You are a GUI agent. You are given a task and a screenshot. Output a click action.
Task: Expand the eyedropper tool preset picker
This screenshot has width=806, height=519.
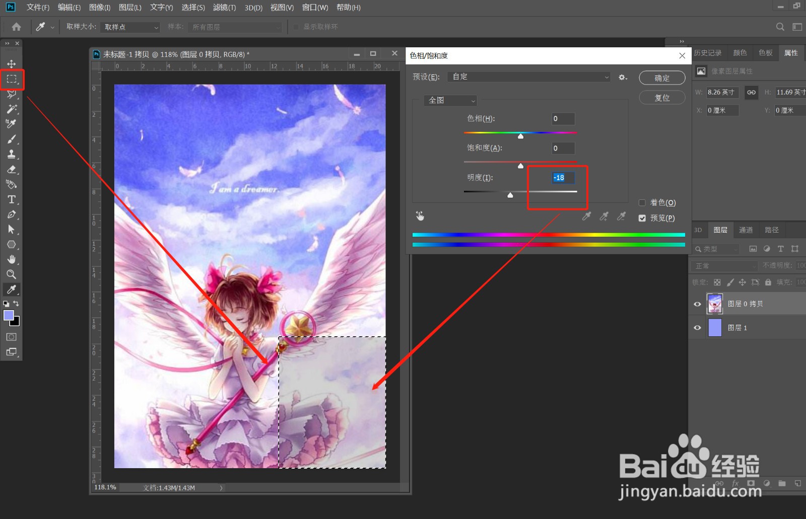(52, 27)
